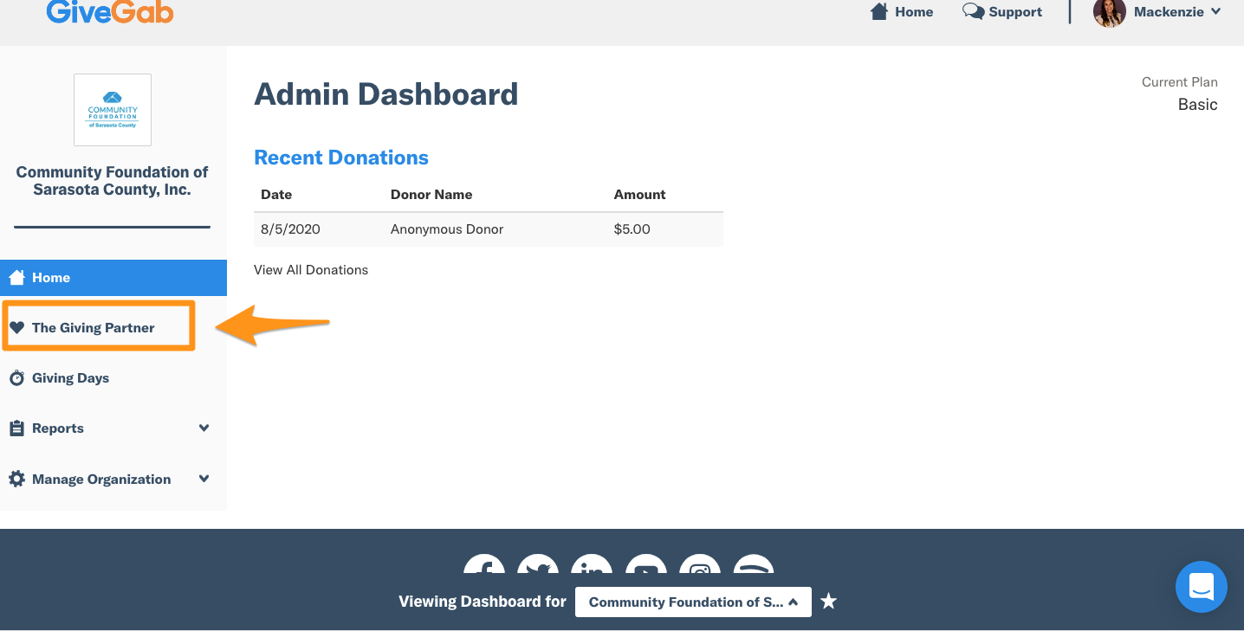Expand the Reports chevron
Image resolution: width=1244 pixels, height=631 pixels.
click(x=204, y=428)
